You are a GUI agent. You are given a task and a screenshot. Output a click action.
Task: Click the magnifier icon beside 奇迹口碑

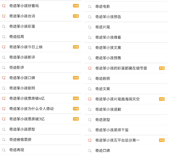click(x=90, y=151)
